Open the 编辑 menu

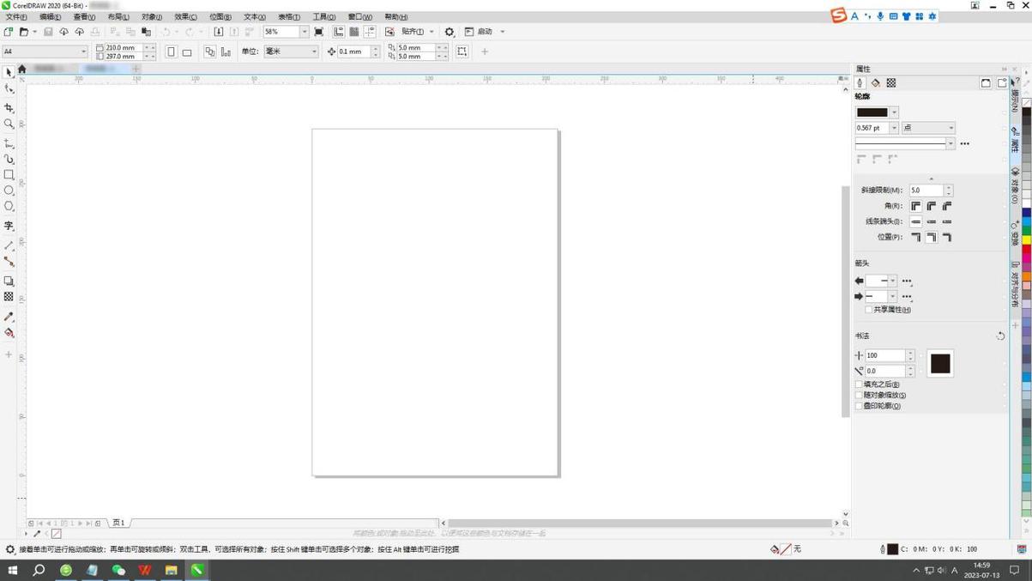(51, 17)
